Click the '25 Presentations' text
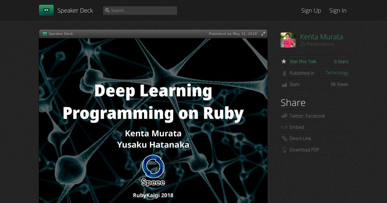The width and height of the screenshot is (387, 203). pyautogui.click(x=317, y=44)
